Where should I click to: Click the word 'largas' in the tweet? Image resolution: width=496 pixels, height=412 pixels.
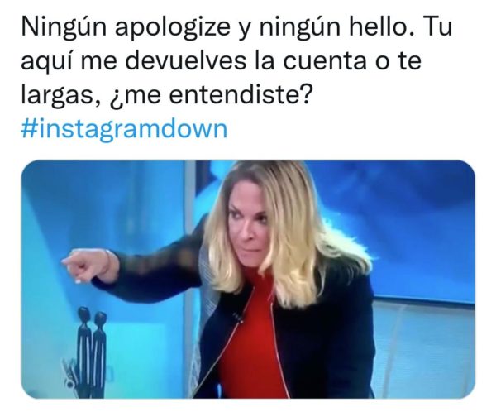pos(59,96)
